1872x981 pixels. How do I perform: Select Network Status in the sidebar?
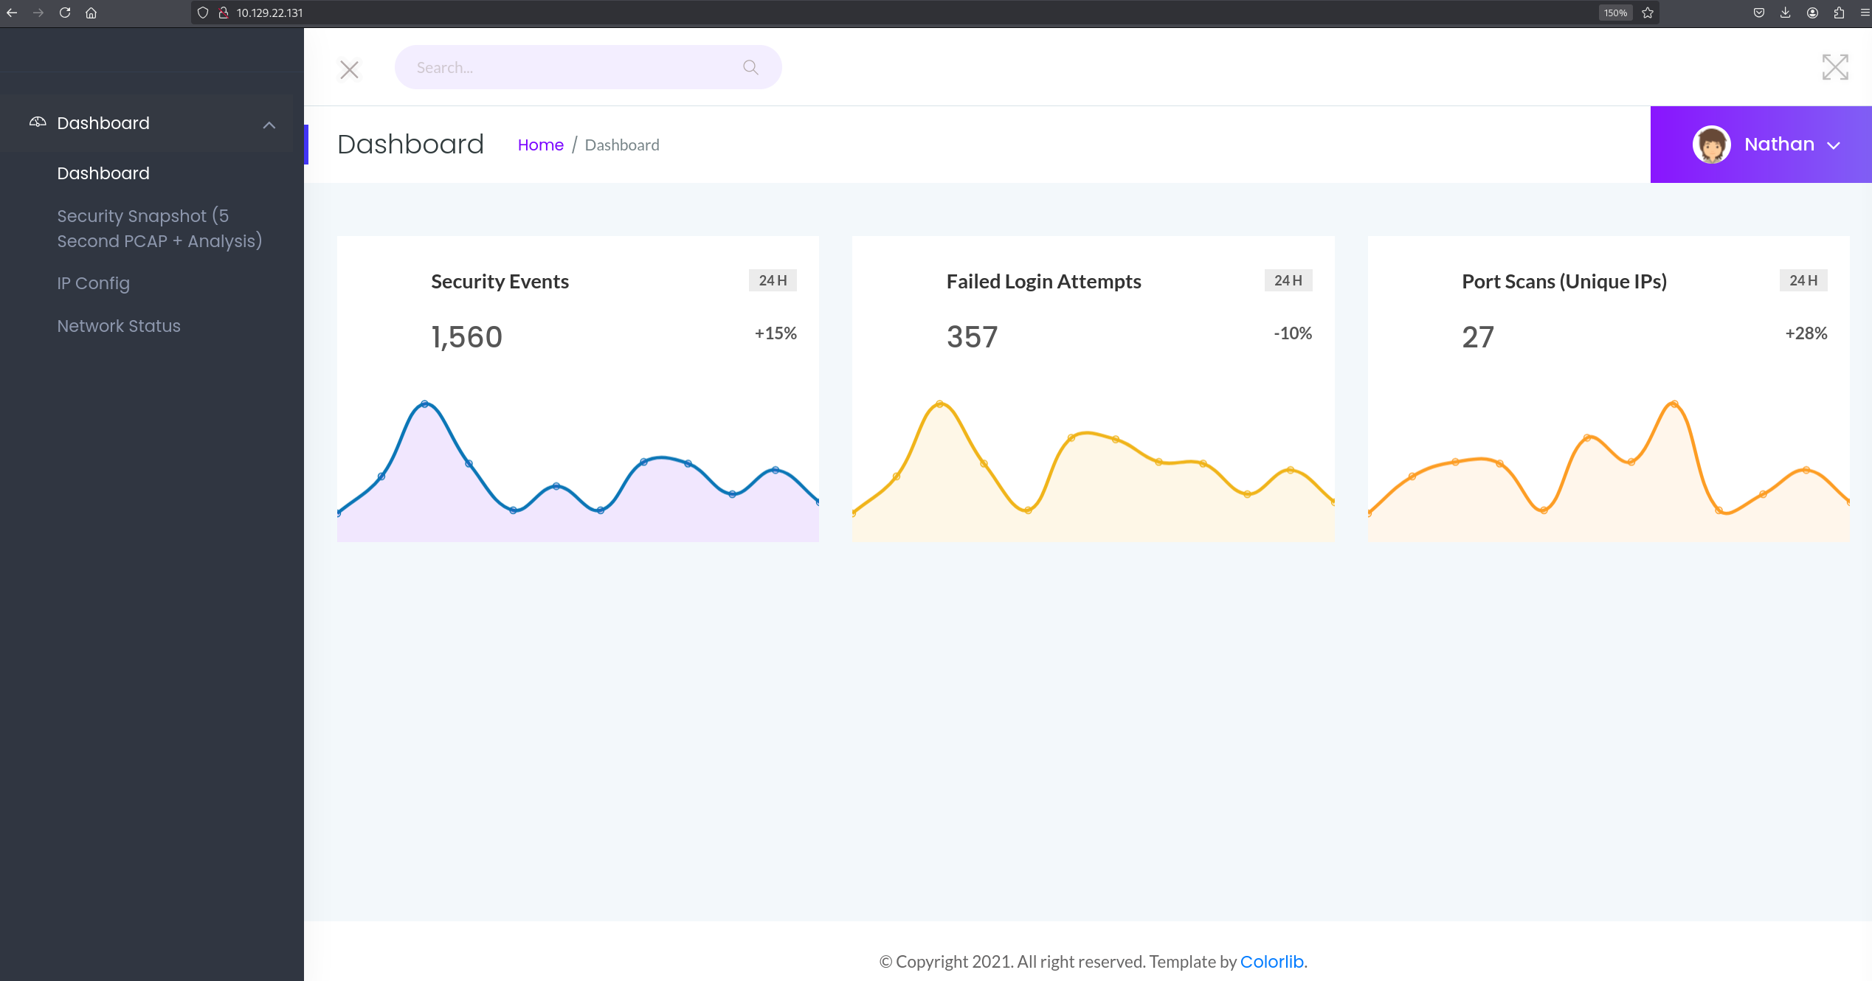coord(119,325)
